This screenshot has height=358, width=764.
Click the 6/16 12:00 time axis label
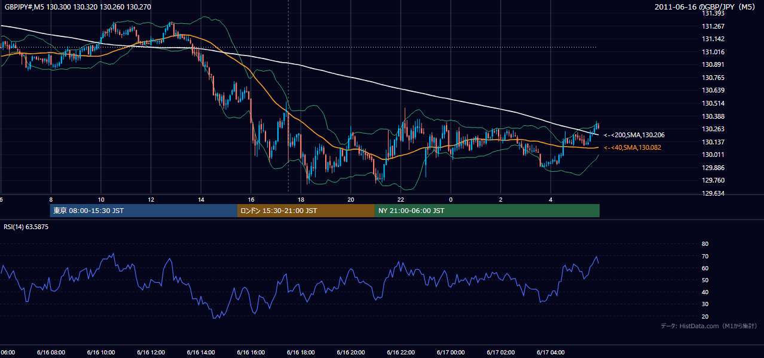151,353
